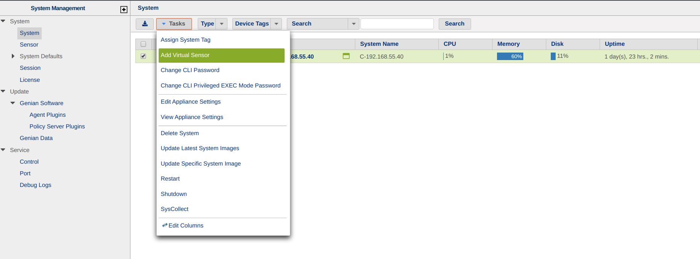Collapse the Genian Software tree node
The width and height of the screenshot is (700, 259).
13,103
